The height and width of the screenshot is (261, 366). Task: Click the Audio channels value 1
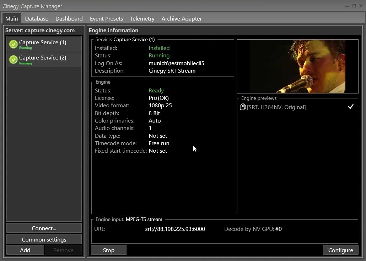pos(150,128)
